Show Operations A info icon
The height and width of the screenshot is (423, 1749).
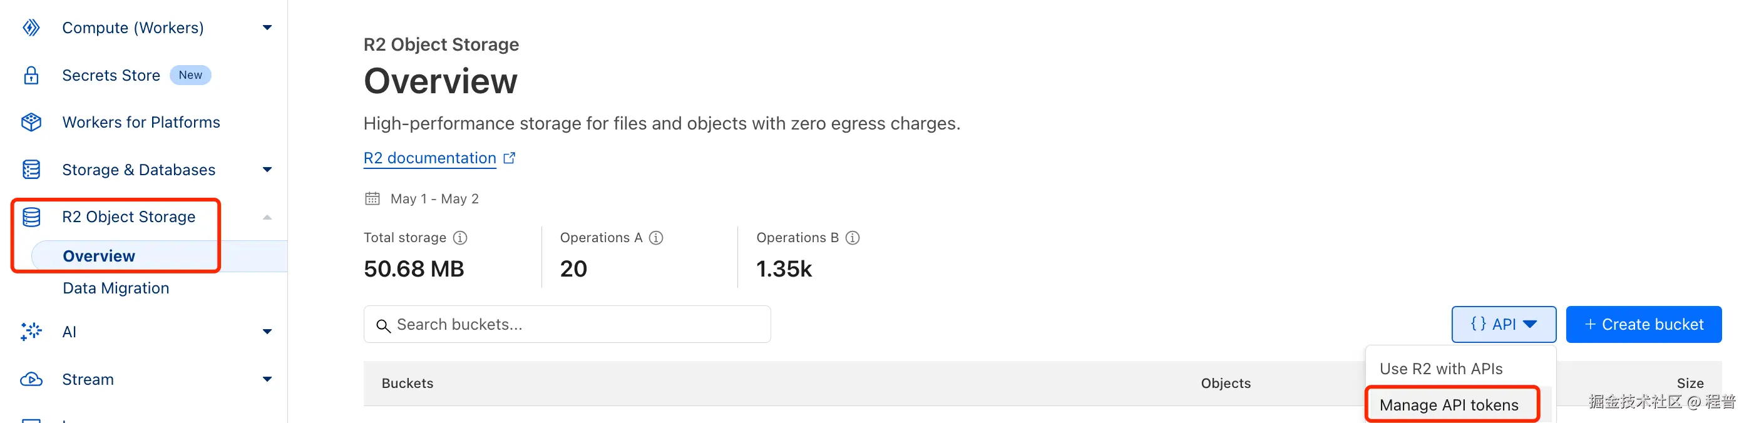tap(656, 238)
